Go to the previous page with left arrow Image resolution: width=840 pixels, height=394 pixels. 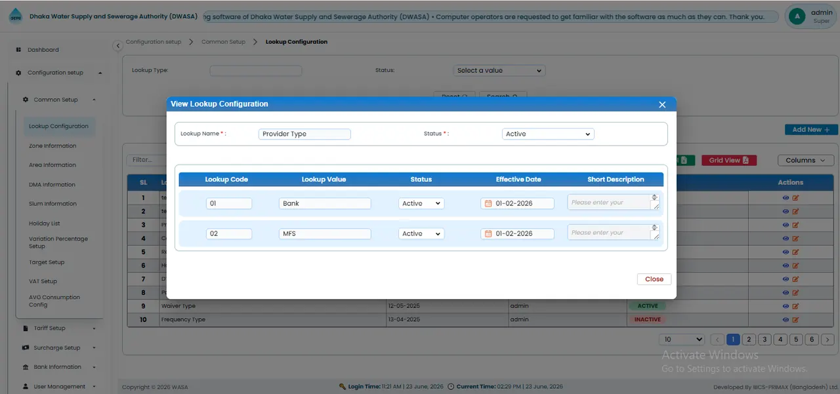point(717,340)
